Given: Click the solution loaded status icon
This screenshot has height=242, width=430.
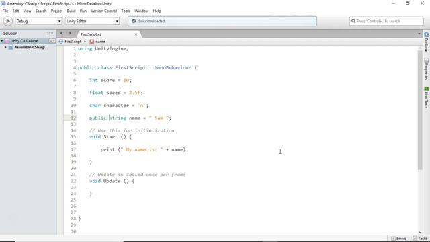Looking at the screenshot, I should pyautogui.click(x=134, y=21).
